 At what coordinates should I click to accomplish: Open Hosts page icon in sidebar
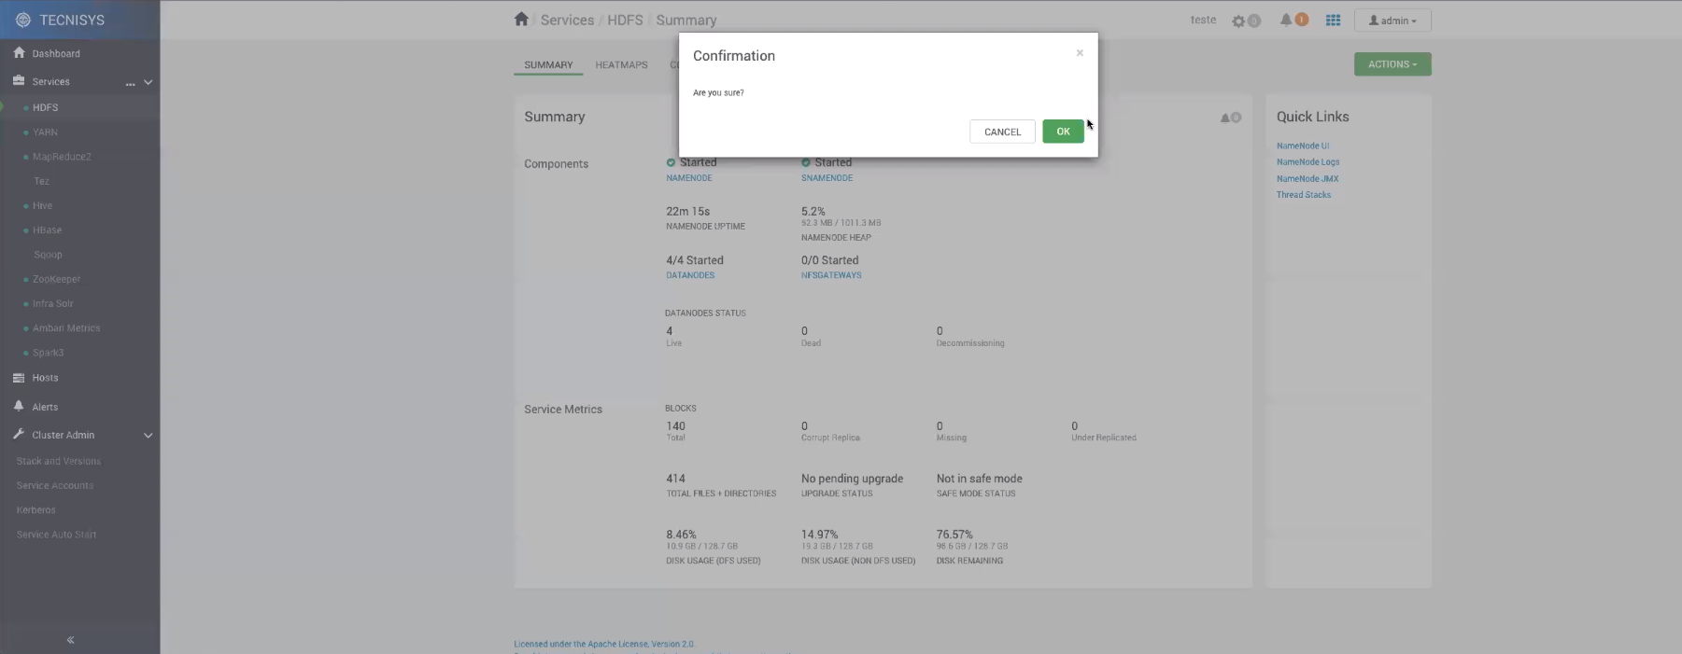pyautogui.click(x=19, y=378)
